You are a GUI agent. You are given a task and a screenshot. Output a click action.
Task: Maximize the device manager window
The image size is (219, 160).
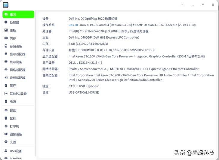pyautogui.click(x=203, y=5)
